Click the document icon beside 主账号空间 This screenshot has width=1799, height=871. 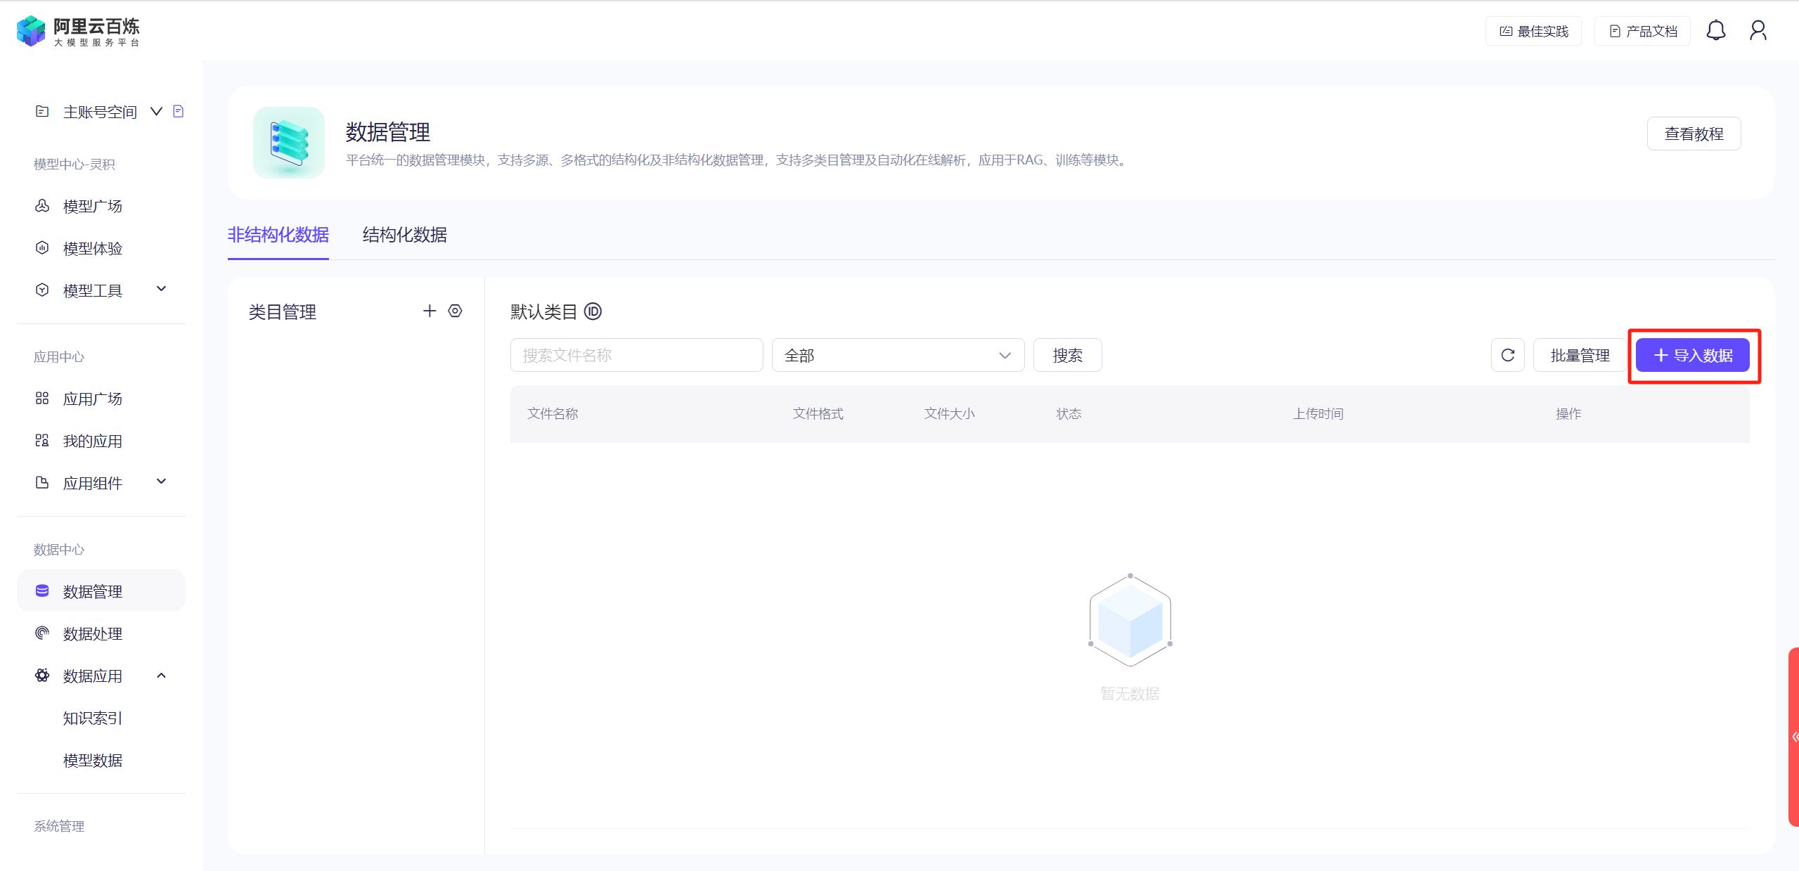[179, 111]
